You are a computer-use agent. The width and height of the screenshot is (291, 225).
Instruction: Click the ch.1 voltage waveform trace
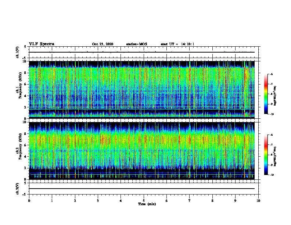[141, 52]
